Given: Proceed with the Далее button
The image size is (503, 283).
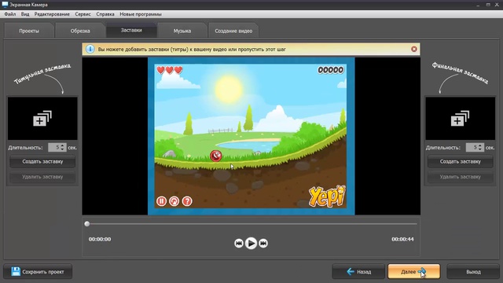Looking at the screenshot, I should pos(414,272).
